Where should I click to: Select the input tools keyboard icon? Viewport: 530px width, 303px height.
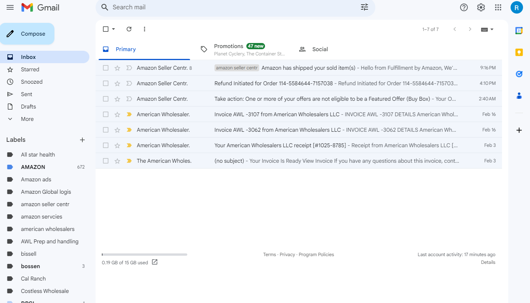point(484,29)
